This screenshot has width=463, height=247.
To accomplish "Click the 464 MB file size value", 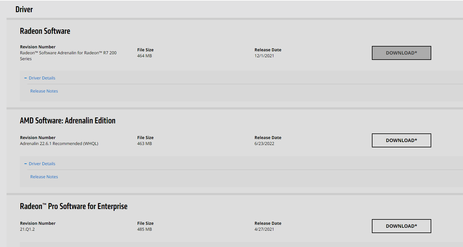I will point(145,56).
